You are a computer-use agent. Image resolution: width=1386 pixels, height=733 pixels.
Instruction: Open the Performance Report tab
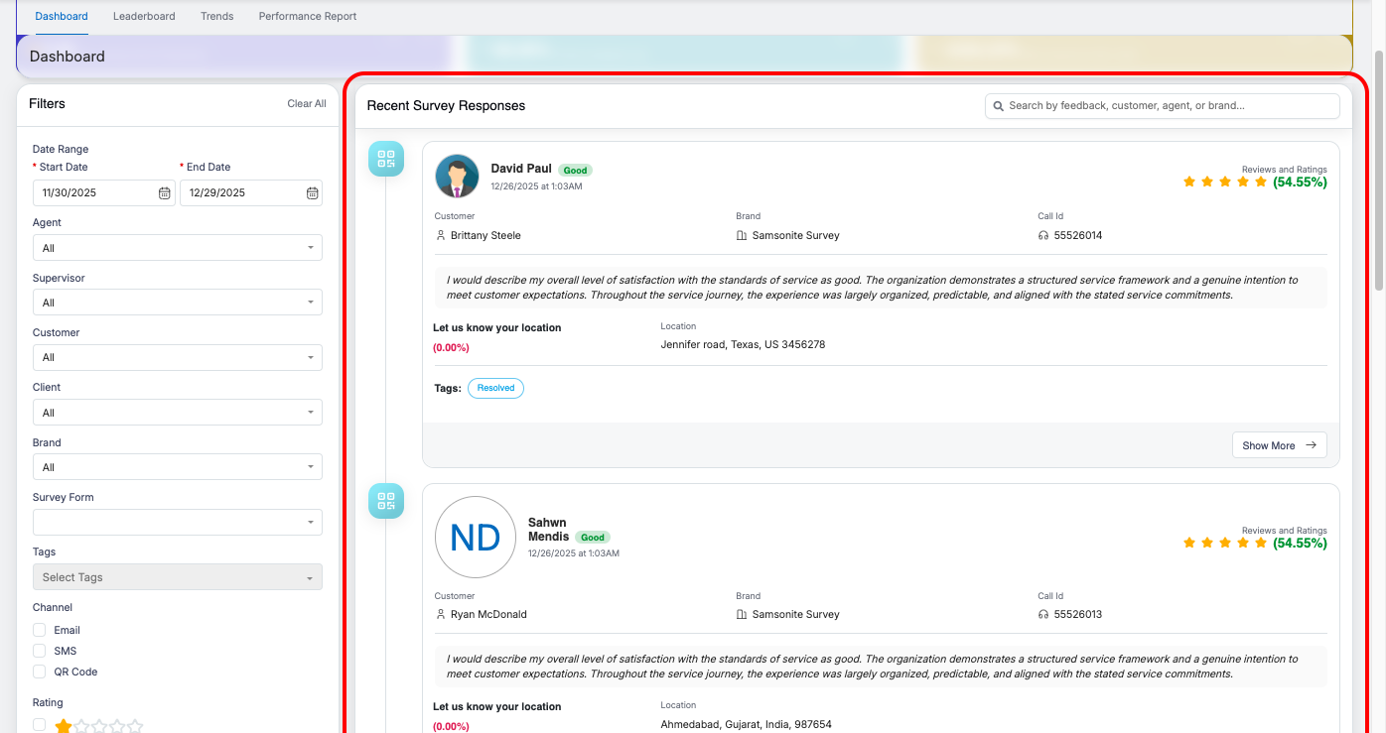(x=308, y=17)
